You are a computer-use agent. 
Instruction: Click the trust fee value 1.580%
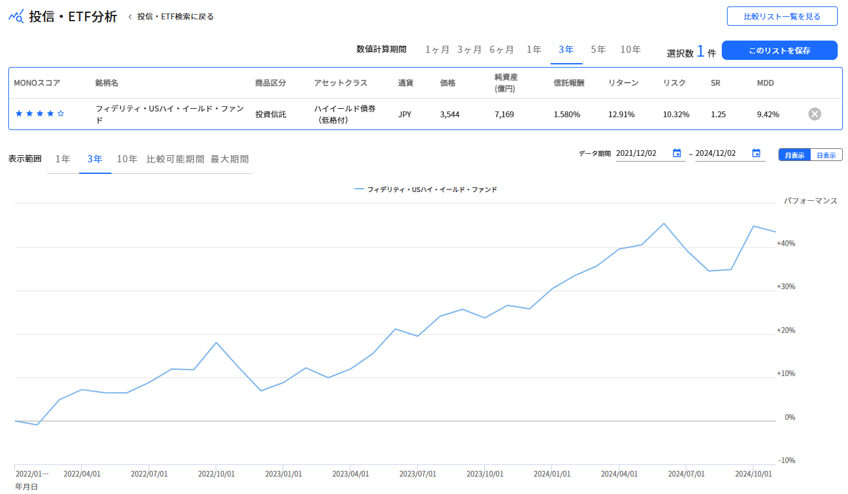(x=567, y=115)
